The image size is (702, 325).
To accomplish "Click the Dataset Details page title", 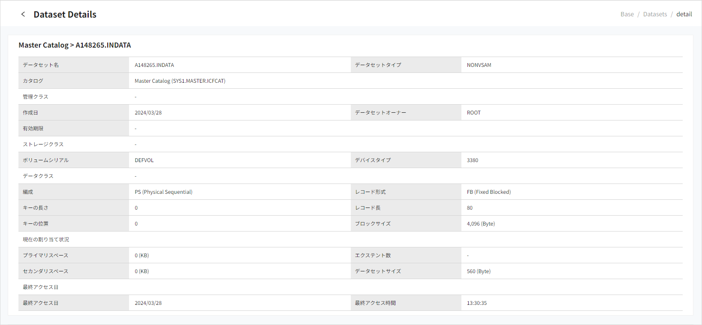I will pyautogui.click(x=65, y=15).
